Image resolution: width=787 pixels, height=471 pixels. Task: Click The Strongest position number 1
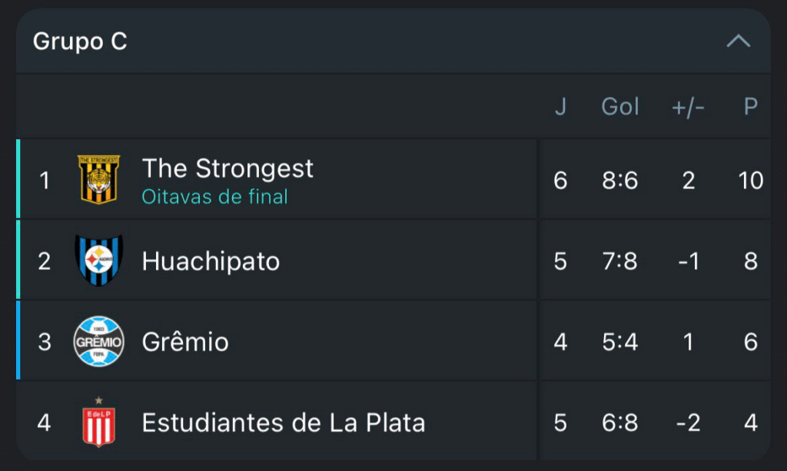pyautogui.click(x=45, y=181)
